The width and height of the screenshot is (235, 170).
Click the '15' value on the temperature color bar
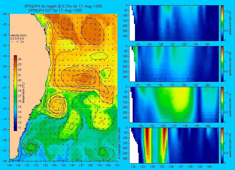20,107
